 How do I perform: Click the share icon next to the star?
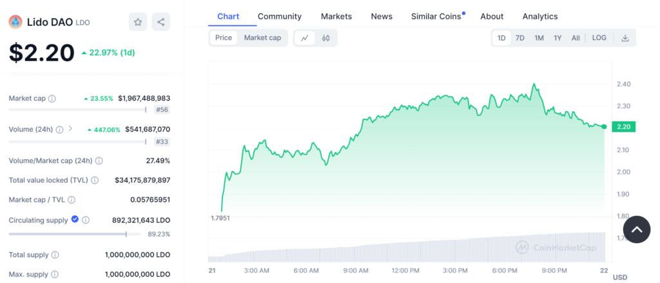pos(160,22)
